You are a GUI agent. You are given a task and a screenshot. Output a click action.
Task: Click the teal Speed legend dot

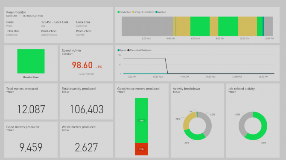point(119,50)
